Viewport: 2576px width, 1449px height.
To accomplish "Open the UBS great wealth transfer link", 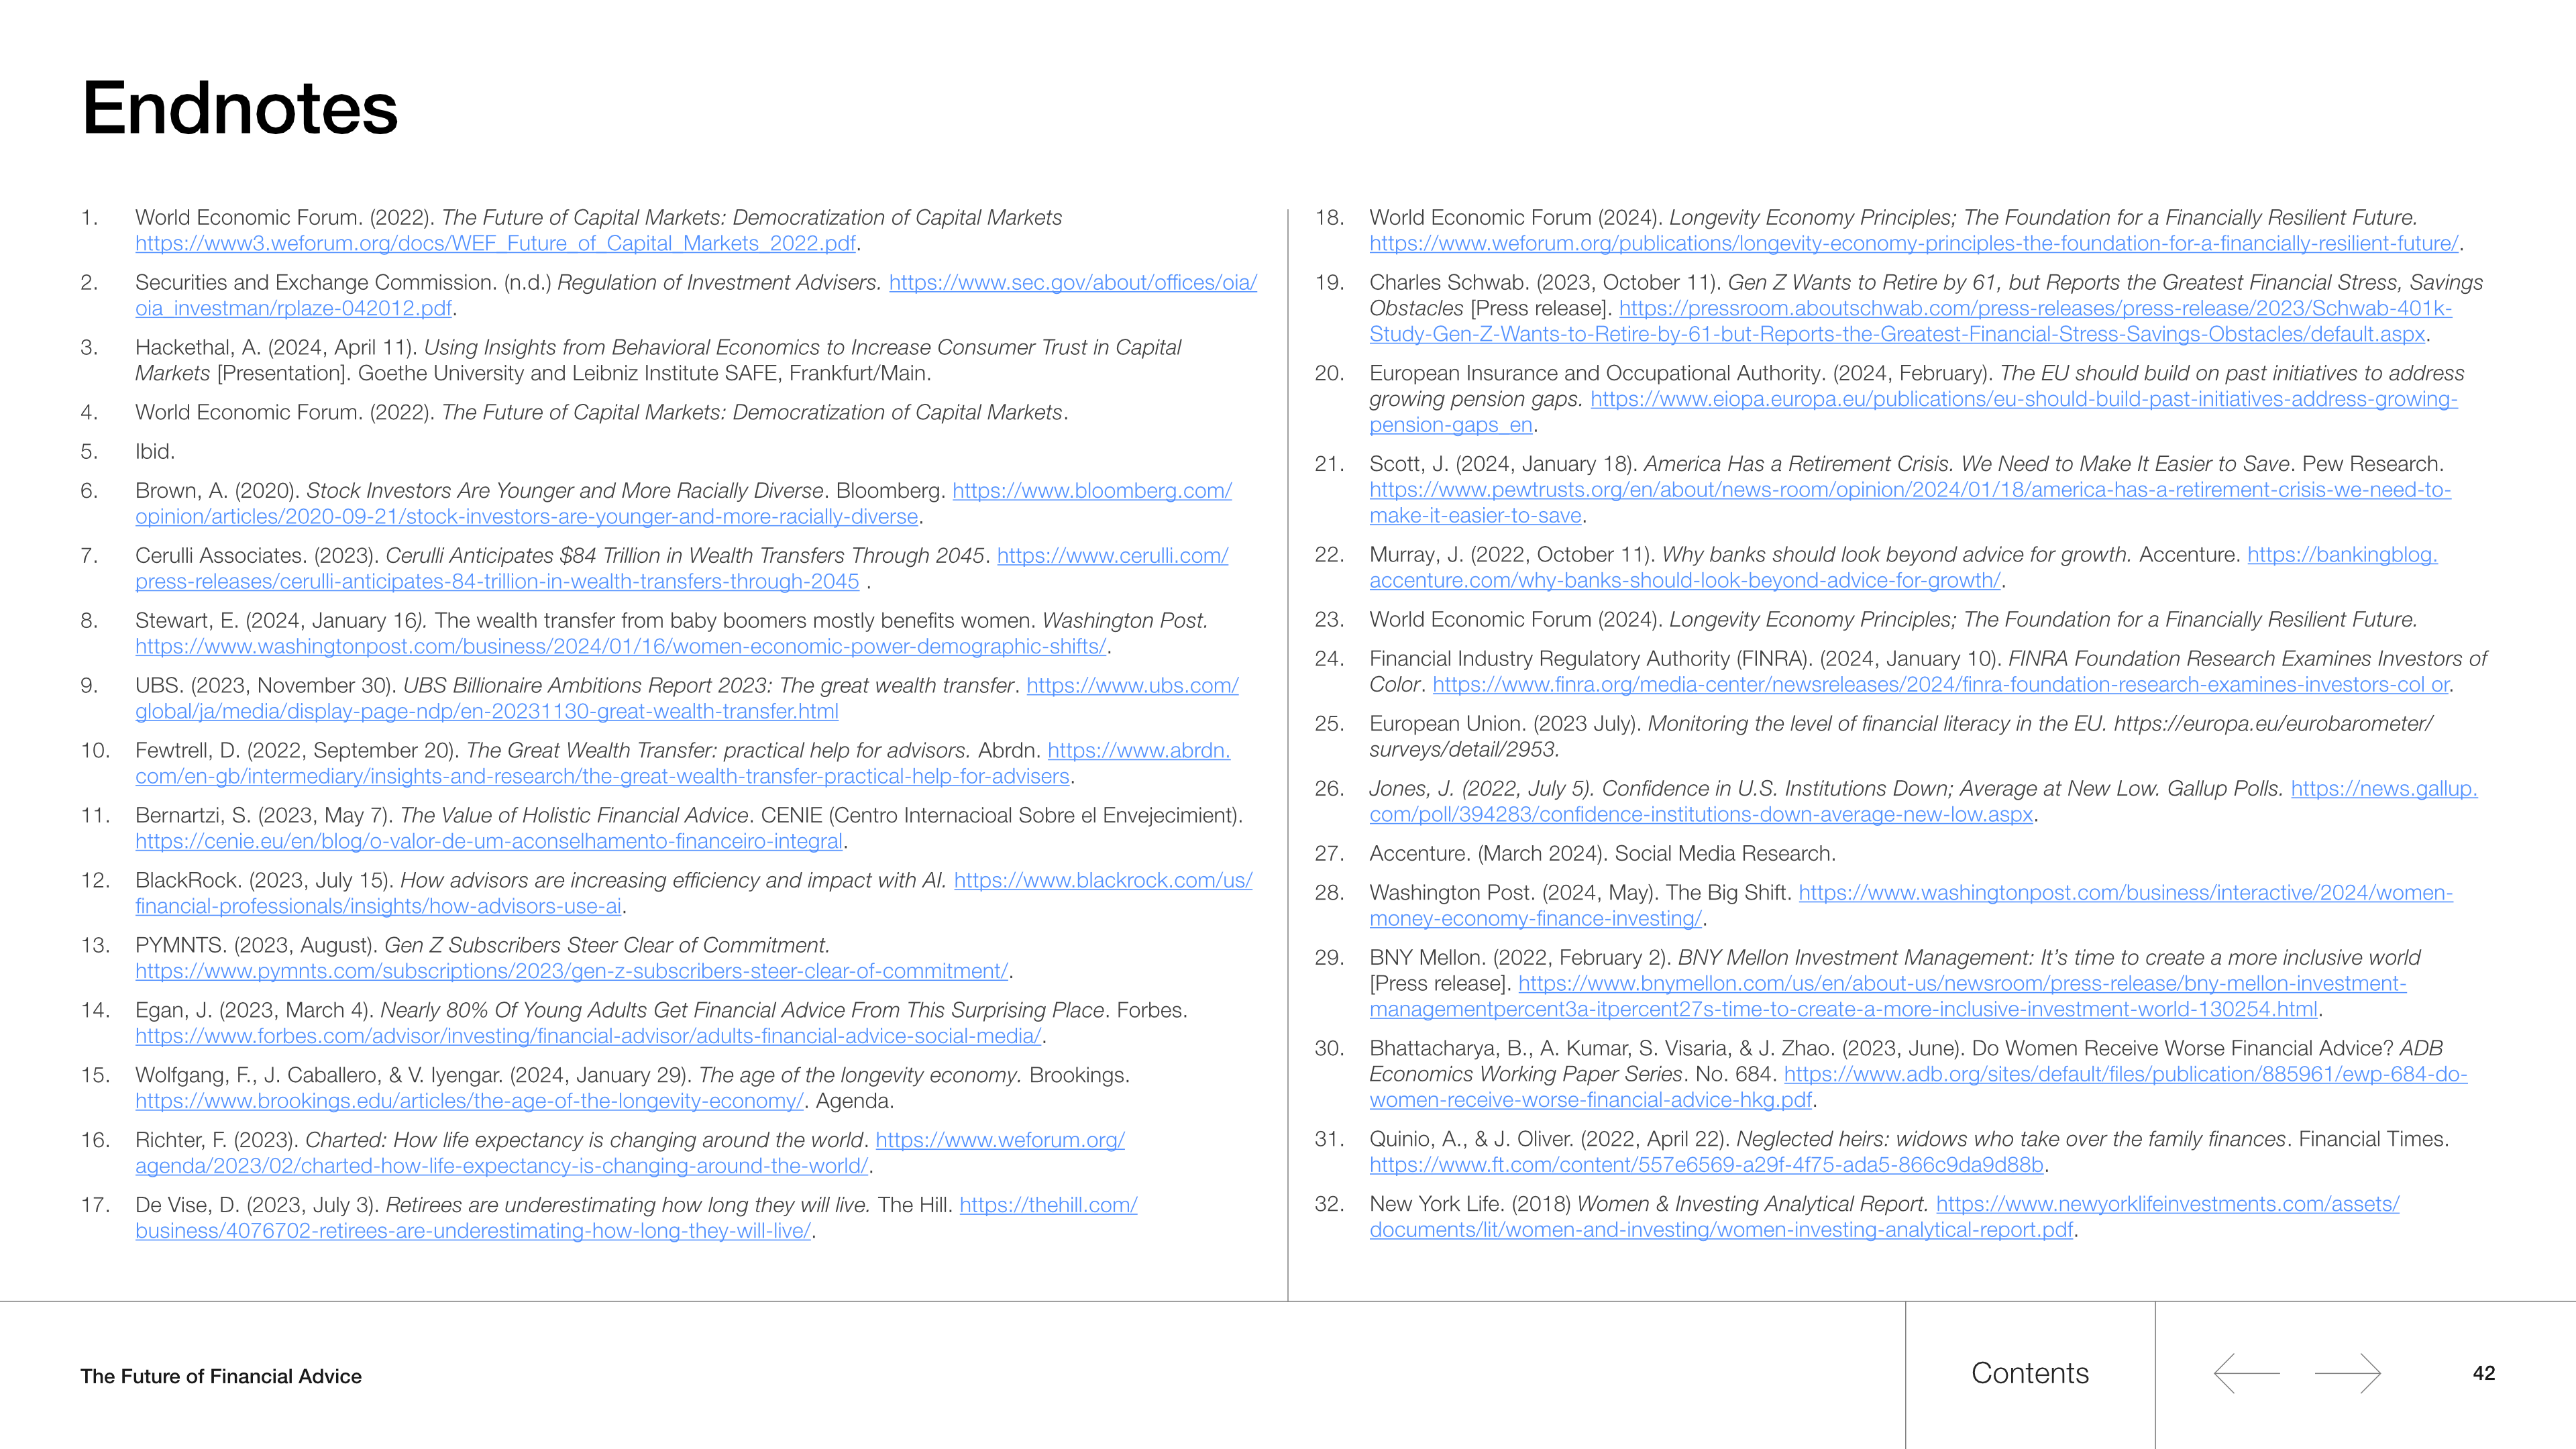I will pyautogui.click(x=486, y=712).
